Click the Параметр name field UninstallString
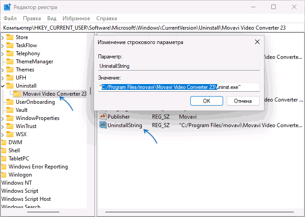The image size is (305, 217). click(179, 66)
